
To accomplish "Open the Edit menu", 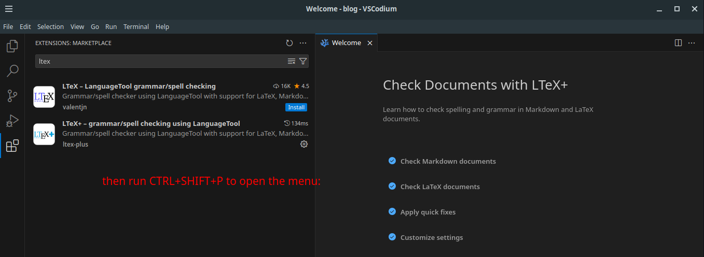I will (25, 26).
